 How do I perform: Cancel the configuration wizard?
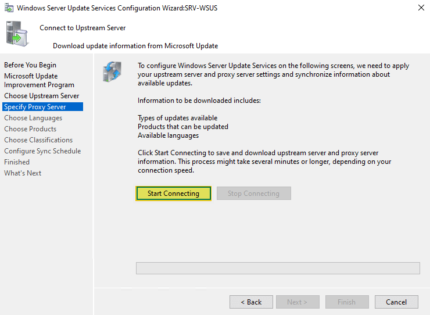(x=396, y=302)
